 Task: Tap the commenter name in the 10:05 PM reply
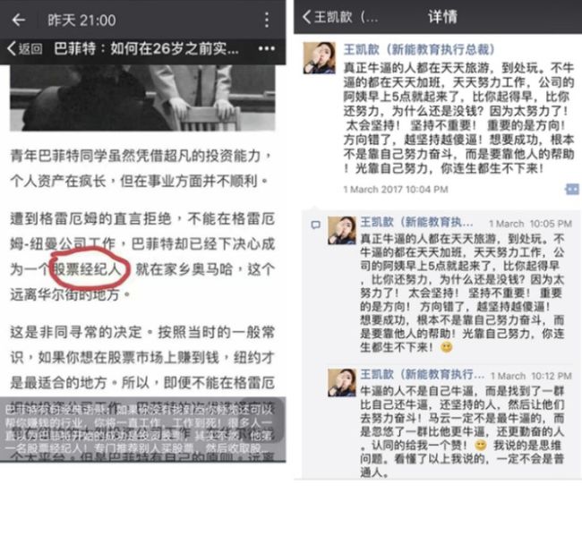point(416,222)
